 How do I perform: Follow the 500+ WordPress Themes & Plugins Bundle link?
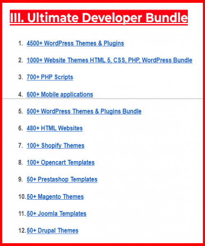coord(84,112)
